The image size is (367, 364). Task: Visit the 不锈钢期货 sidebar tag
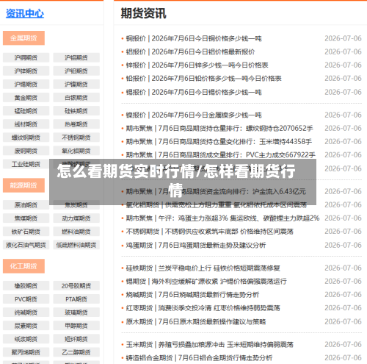76,138
